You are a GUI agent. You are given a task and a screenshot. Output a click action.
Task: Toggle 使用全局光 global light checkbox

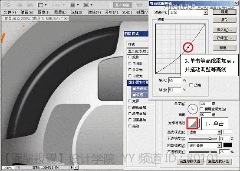click(x=201, y=109)
